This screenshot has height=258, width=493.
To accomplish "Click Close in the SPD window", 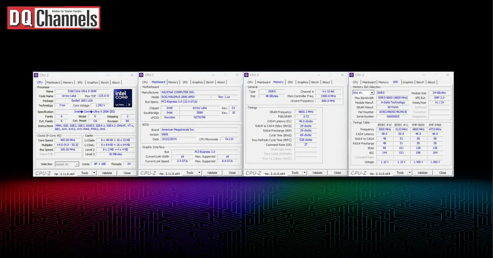I will pyautogui.click(x=443, y=173).
